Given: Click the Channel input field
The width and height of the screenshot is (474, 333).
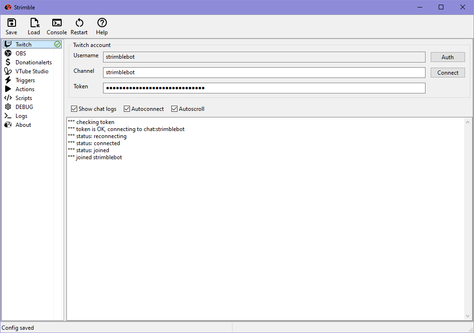Looking at the screenshot, I should 264,72.
